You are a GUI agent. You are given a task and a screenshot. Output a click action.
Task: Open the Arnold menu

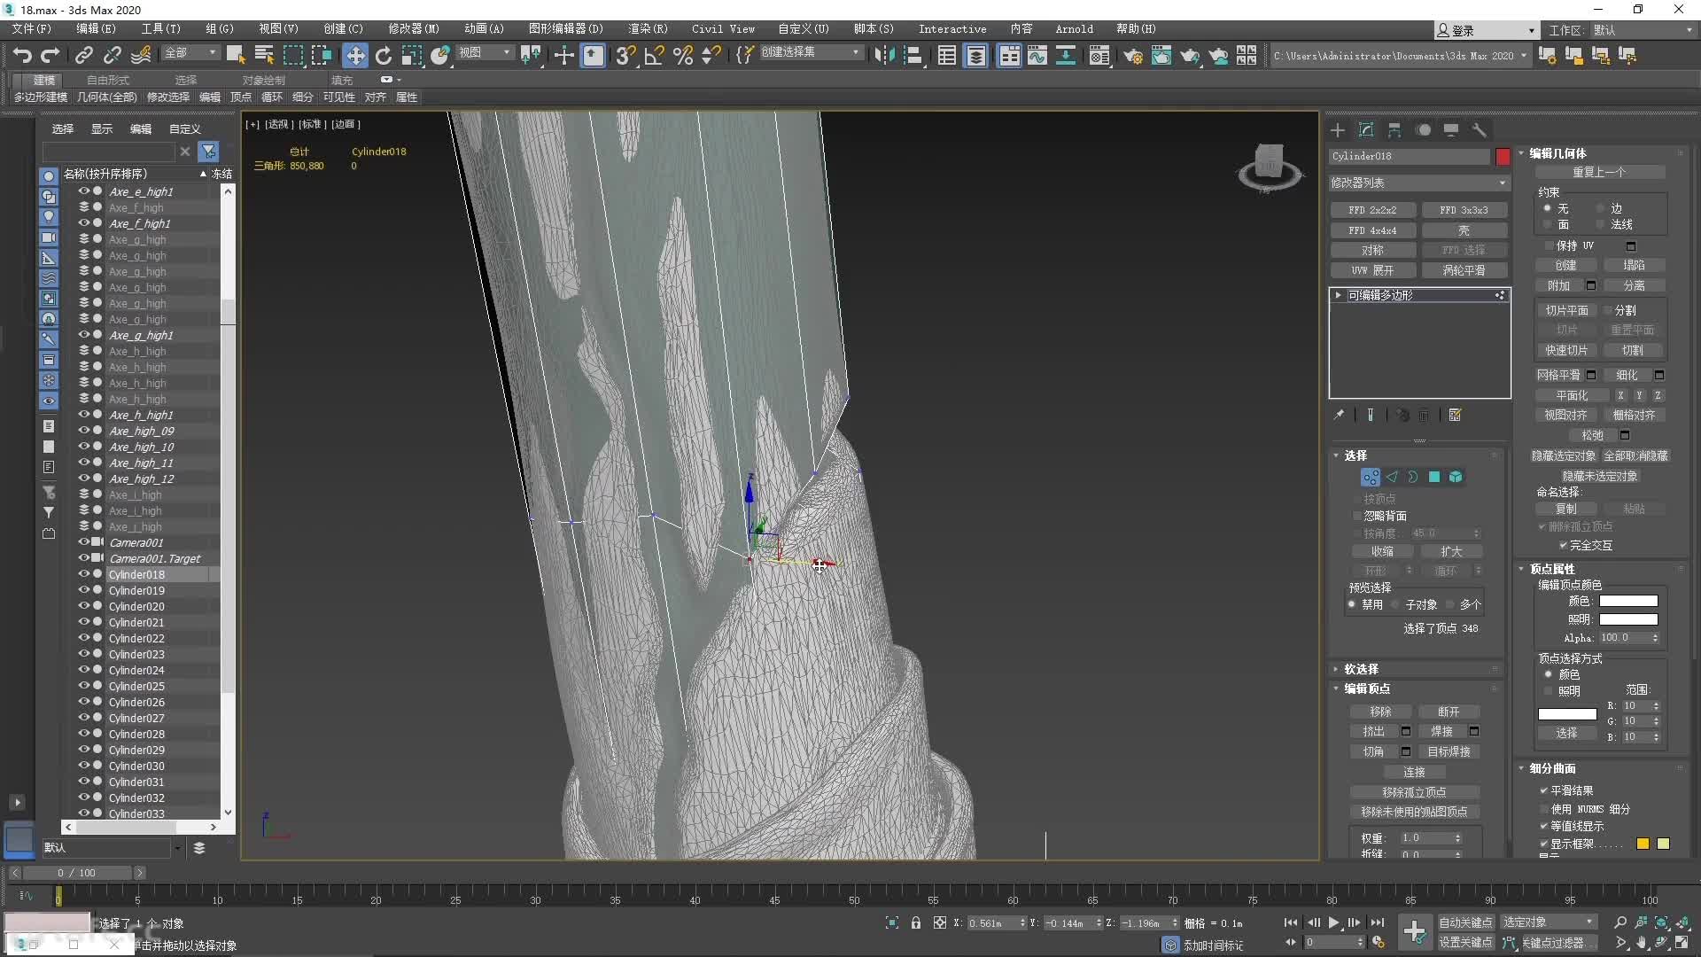coord(1074,29)
